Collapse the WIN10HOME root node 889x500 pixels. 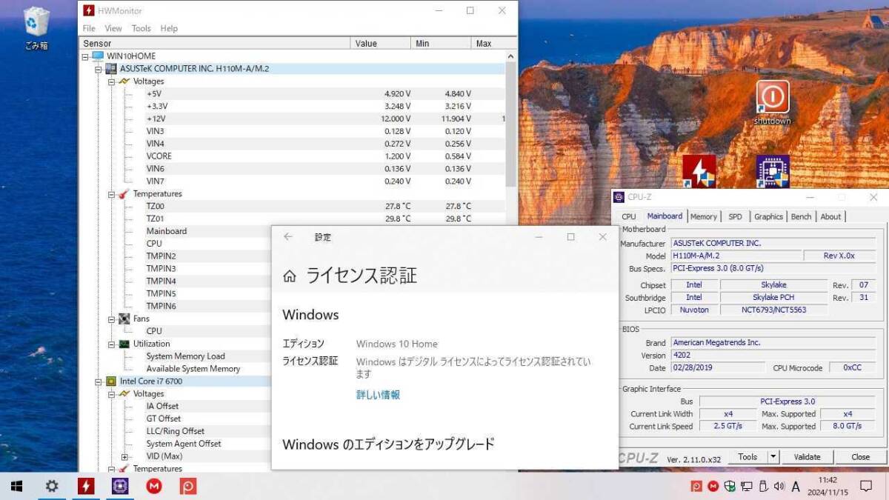pos(85,56)
